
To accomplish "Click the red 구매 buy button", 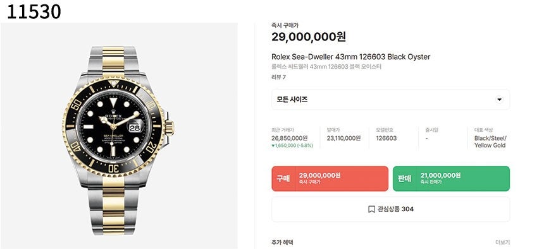I will [x=330, y=178].
